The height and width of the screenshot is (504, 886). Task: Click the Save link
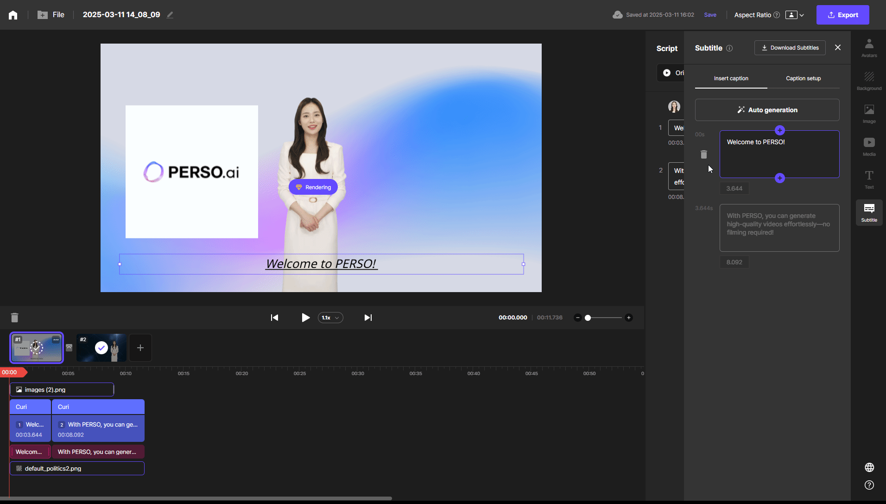tap(710, 15)
